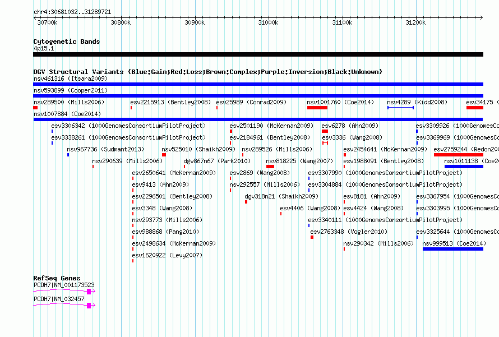
Task: Open the esv2501190 (McKernan2009) label
Action: (271, 126)
